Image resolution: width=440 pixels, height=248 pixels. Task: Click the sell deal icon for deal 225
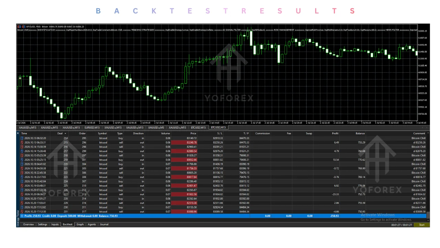point(22,186)
